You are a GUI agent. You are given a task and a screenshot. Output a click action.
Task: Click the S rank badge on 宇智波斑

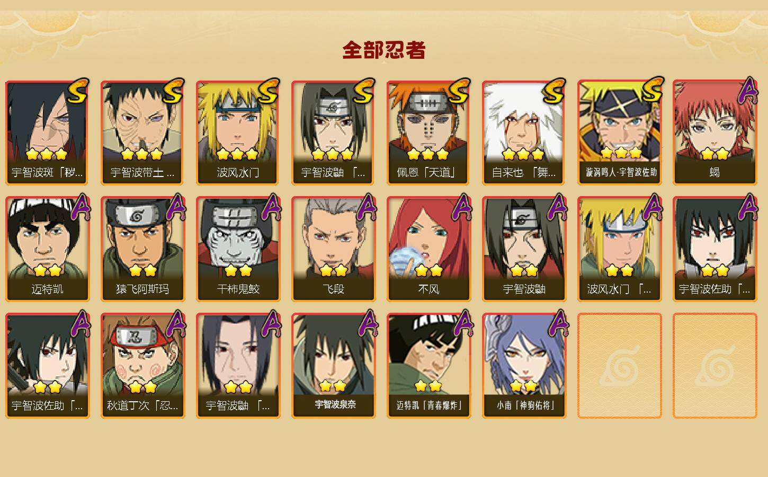[77, 91]
